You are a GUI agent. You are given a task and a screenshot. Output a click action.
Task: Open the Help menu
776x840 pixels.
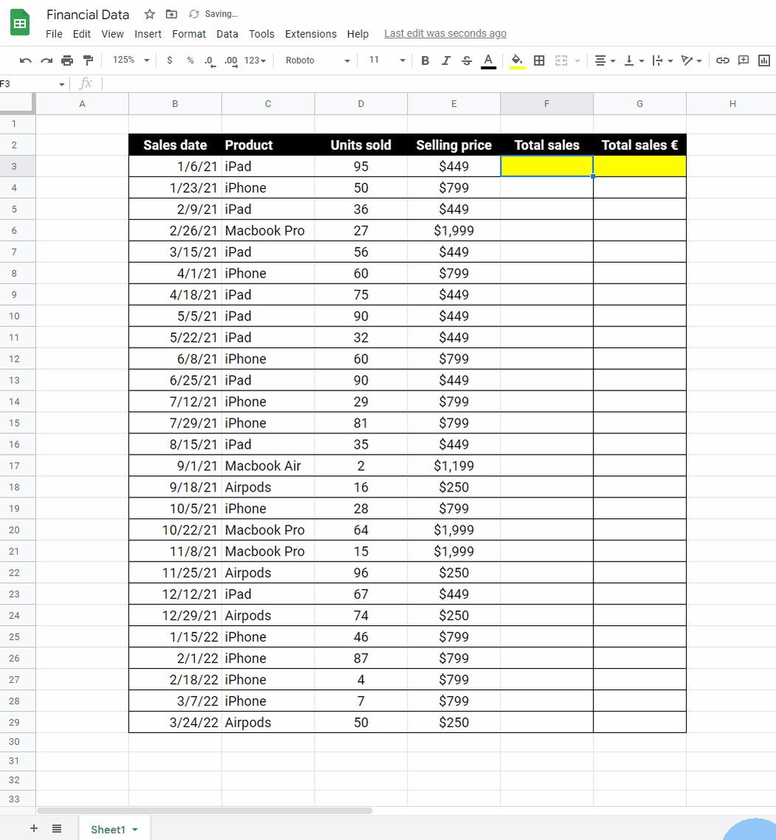[x=357, y=34]
